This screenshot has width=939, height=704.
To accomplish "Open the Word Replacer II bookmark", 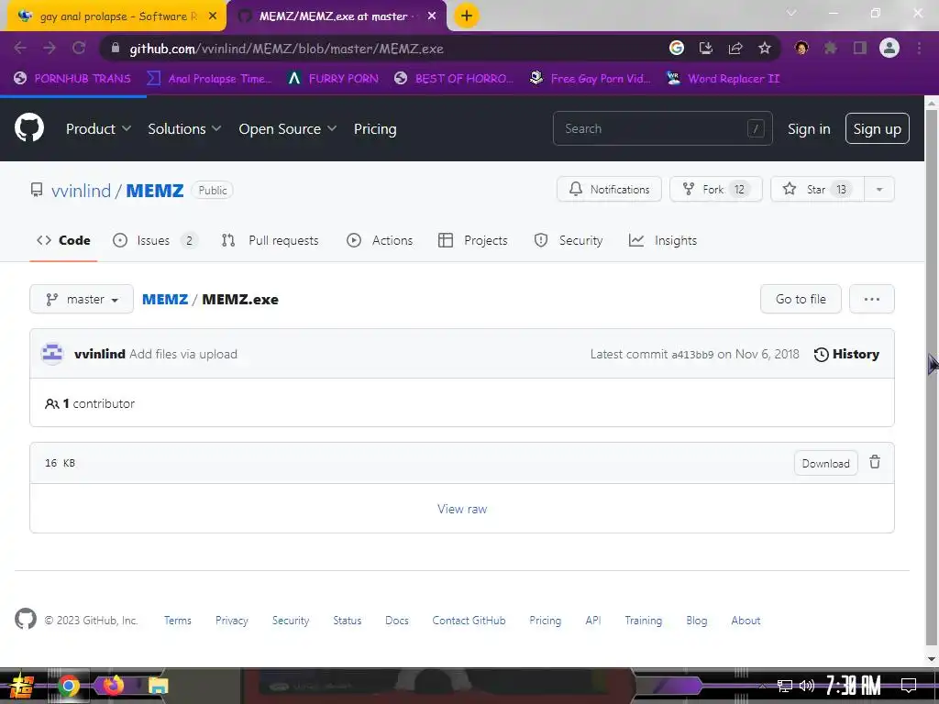I will tap(723, 79).
